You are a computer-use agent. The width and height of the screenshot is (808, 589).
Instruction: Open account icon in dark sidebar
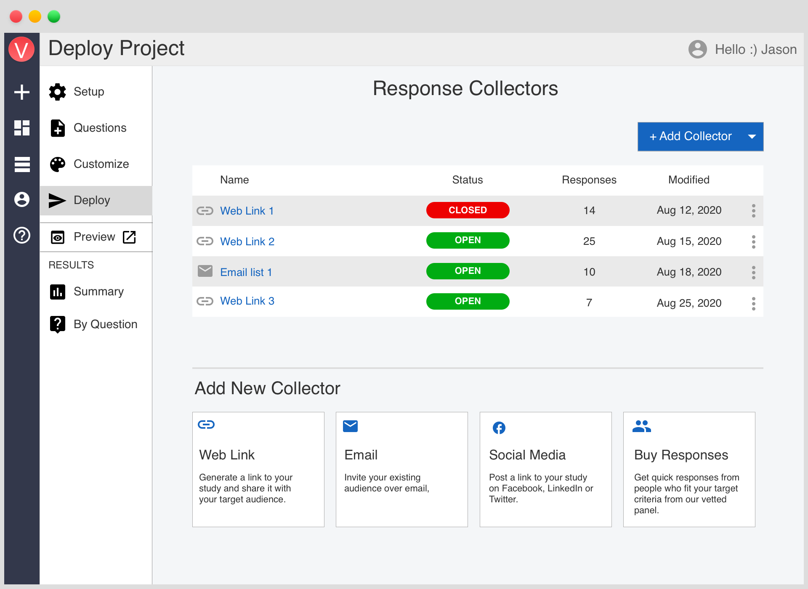click(22, 199)
